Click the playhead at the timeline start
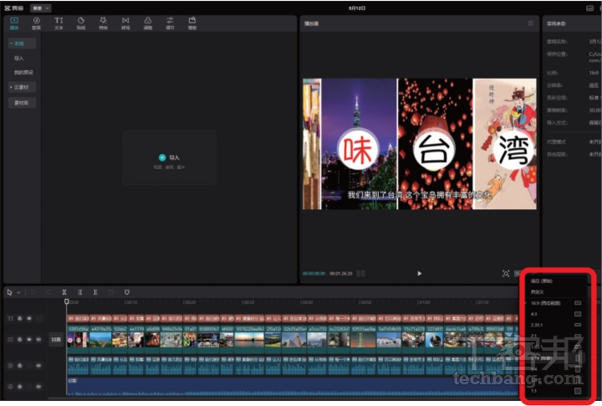 tap(66, 302)
